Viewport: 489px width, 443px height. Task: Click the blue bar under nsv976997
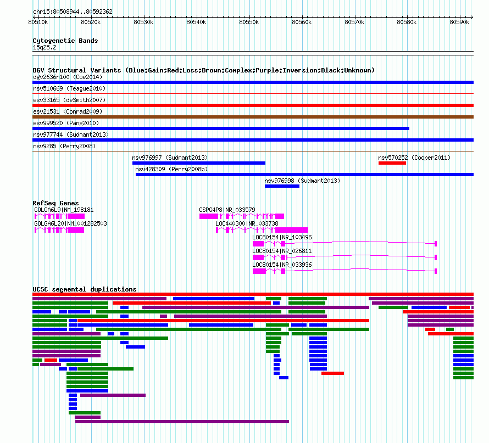point(199,163)
